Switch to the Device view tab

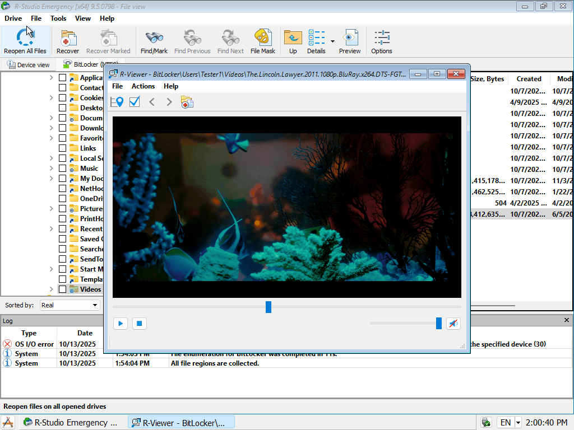tap(29, 65)
